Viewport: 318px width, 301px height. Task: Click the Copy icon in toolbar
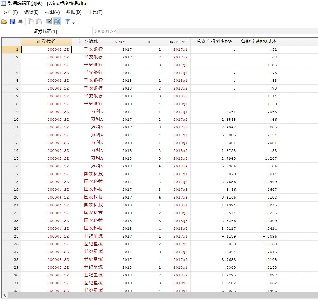point(31,21)
